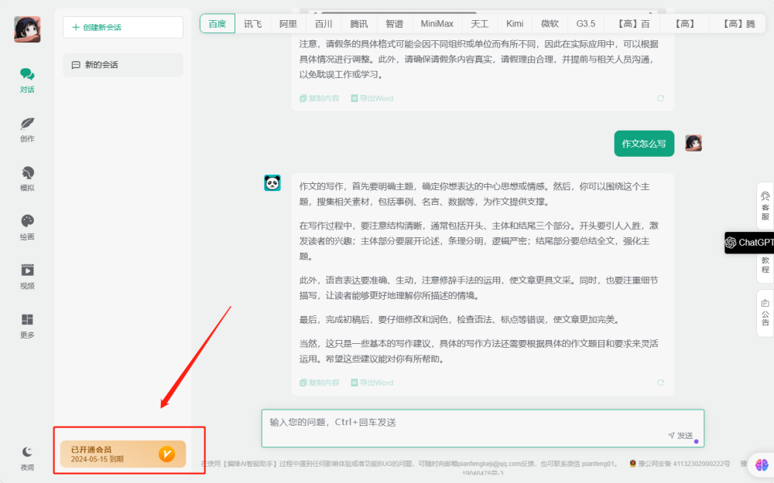This screenshot has height=483, width=774.
Task: Open the 客服 customer service side button
Action: [765, 206]
